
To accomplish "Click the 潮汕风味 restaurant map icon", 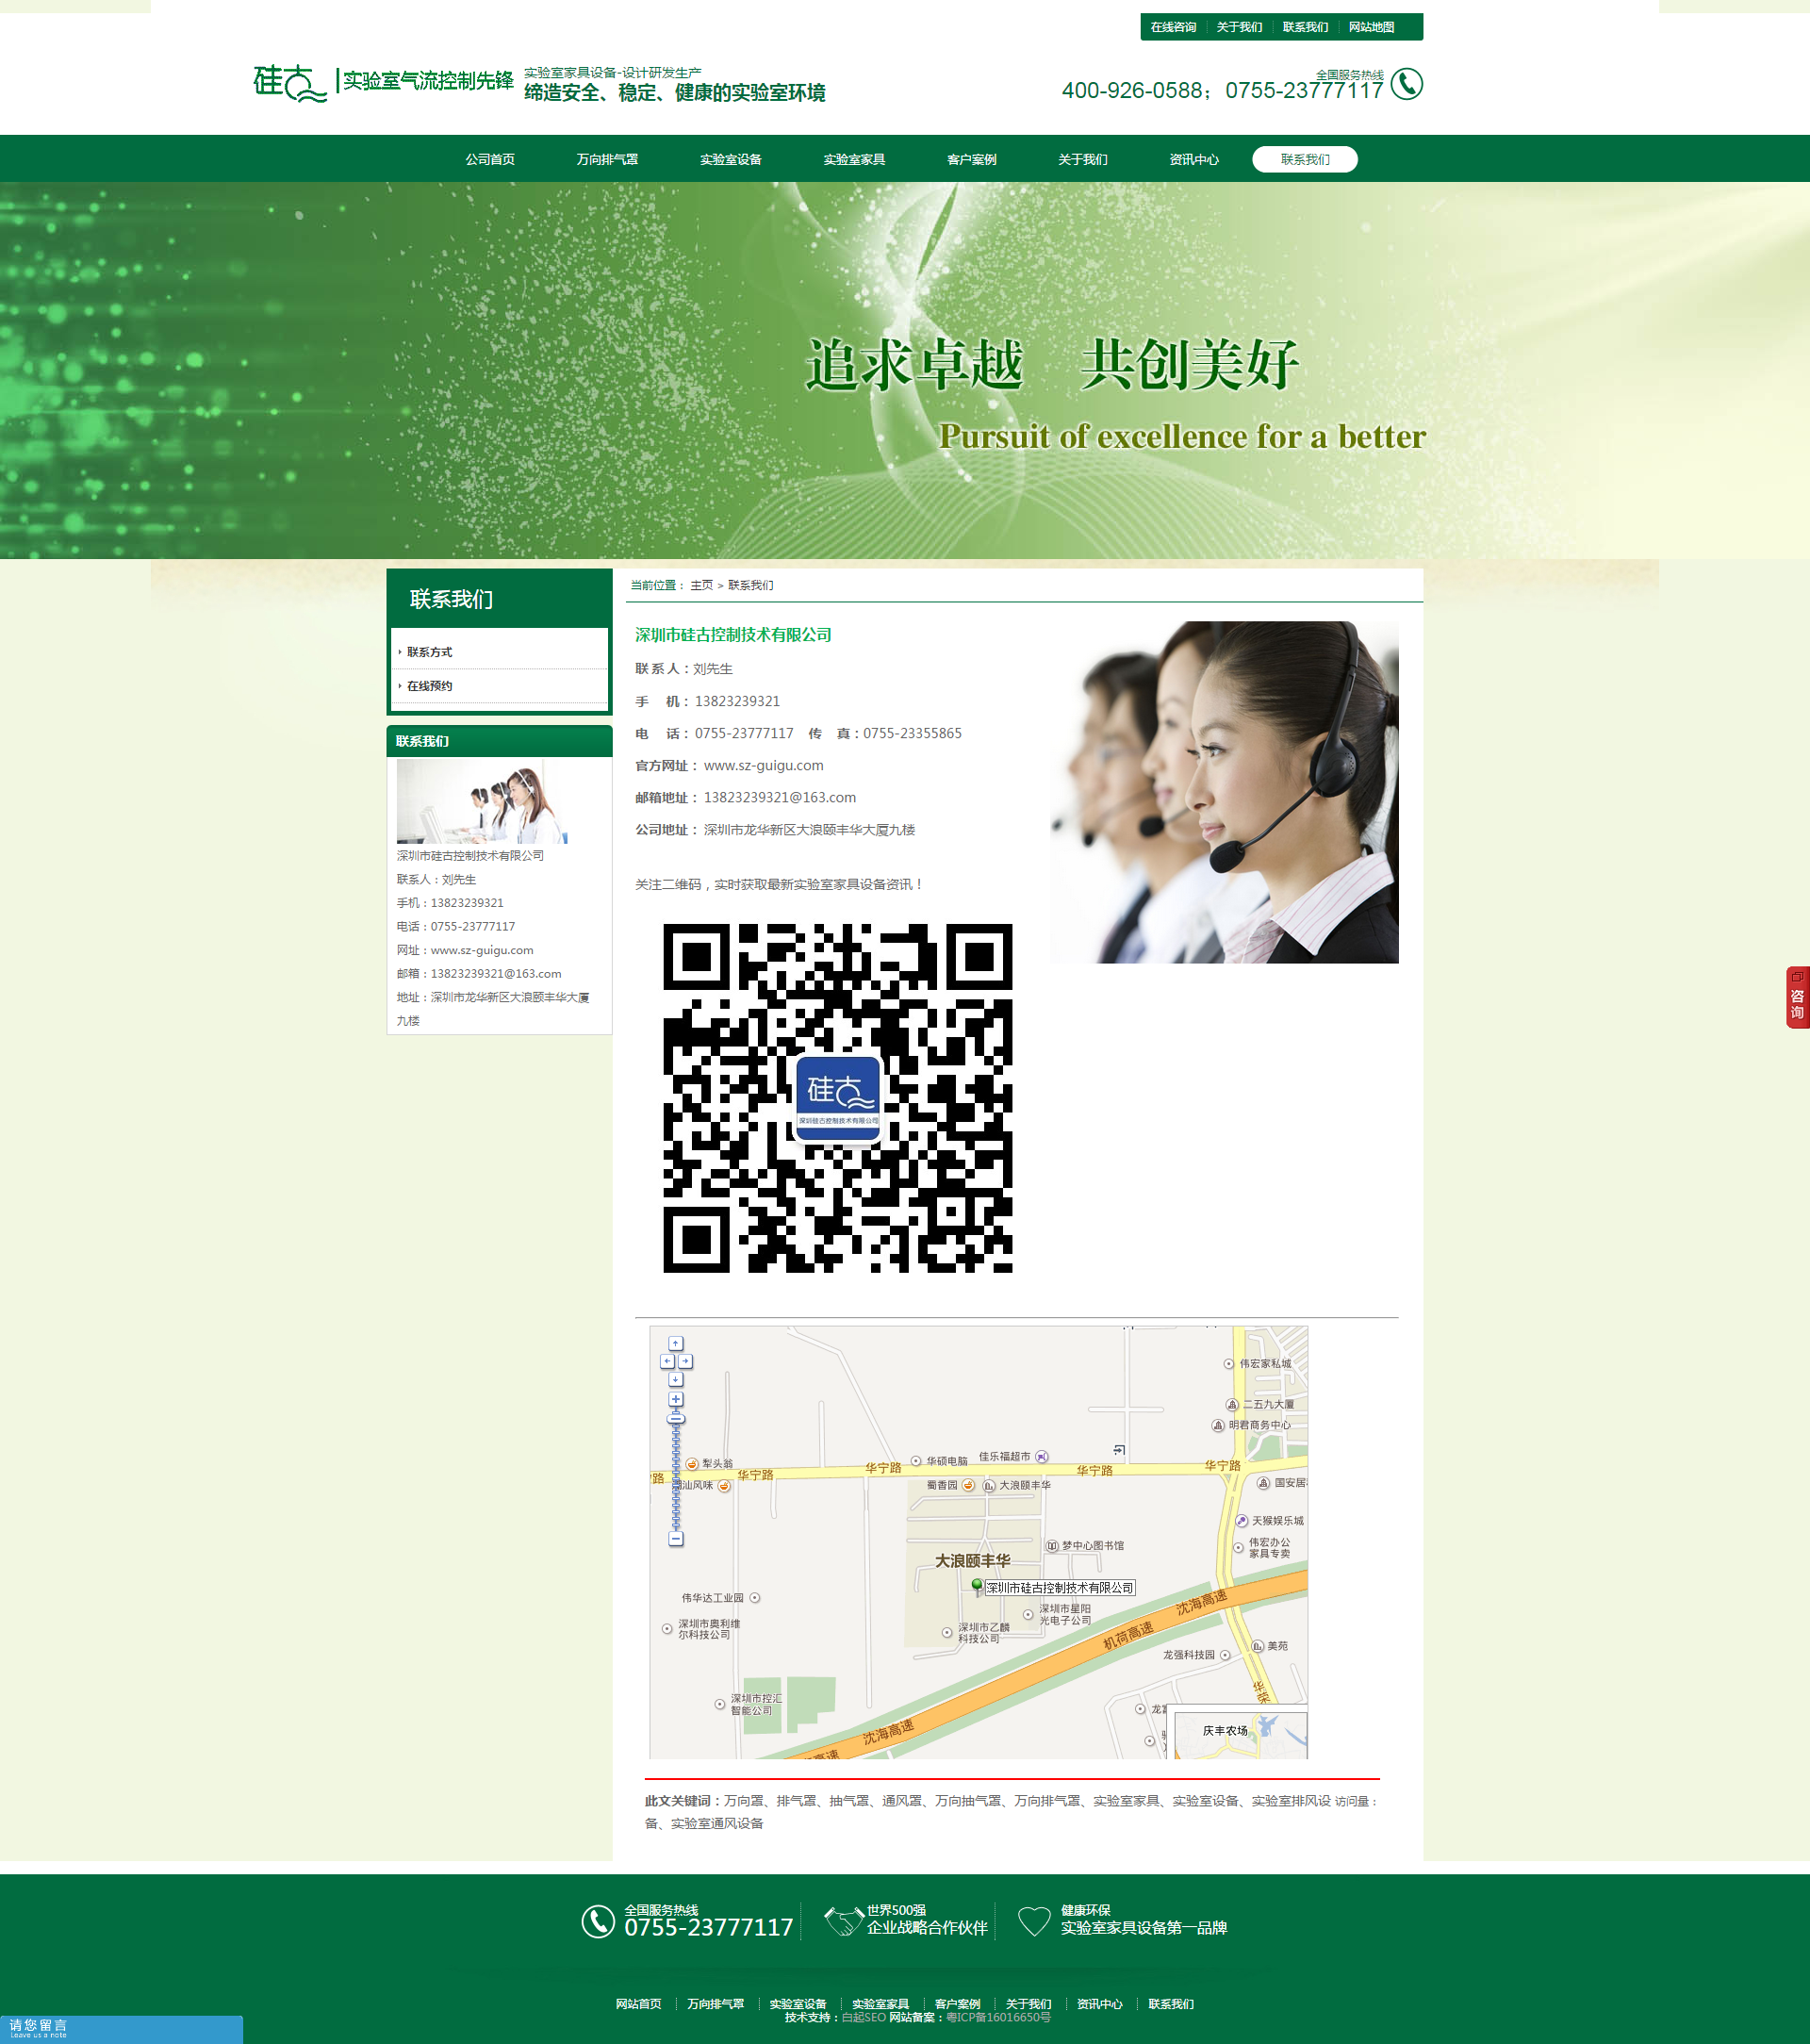I will (x=724, y=1486).
